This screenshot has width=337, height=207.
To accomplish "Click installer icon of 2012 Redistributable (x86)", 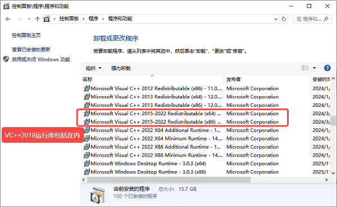I will (x=86, y=88).
